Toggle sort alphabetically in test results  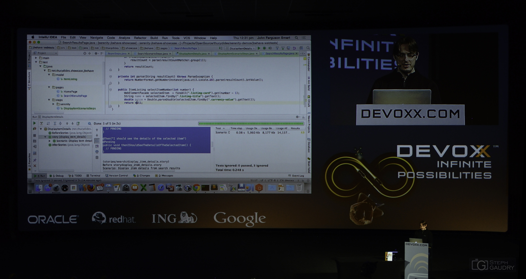(x=48, y=123)
